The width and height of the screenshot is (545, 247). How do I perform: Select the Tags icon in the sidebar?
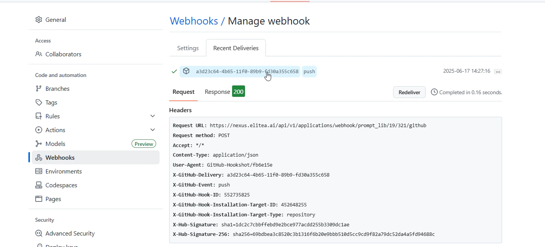(38, 102)
